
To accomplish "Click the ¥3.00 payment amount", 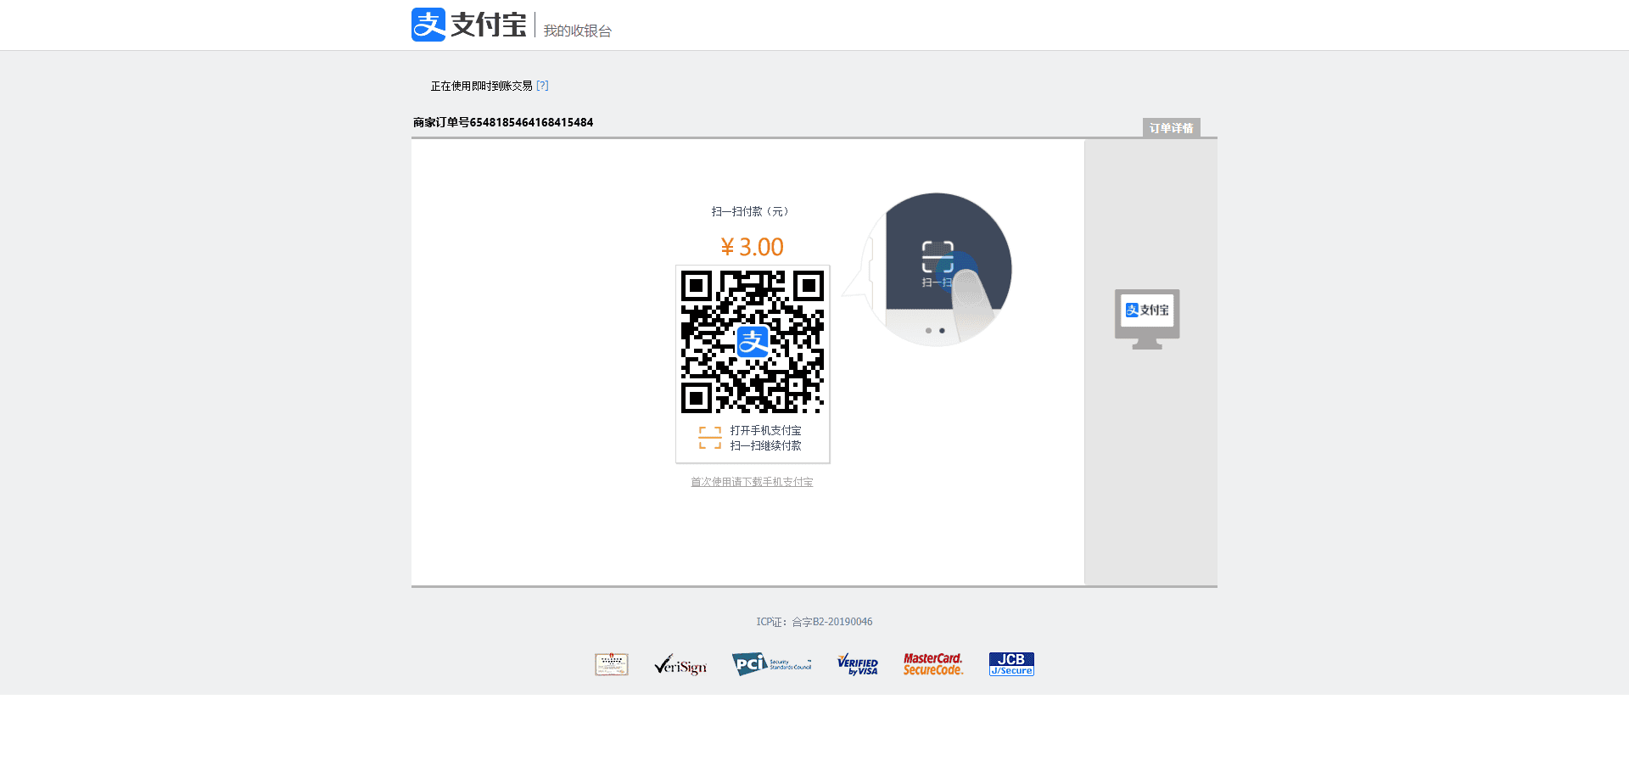I will pyautogui.click(x=752, y=247).
